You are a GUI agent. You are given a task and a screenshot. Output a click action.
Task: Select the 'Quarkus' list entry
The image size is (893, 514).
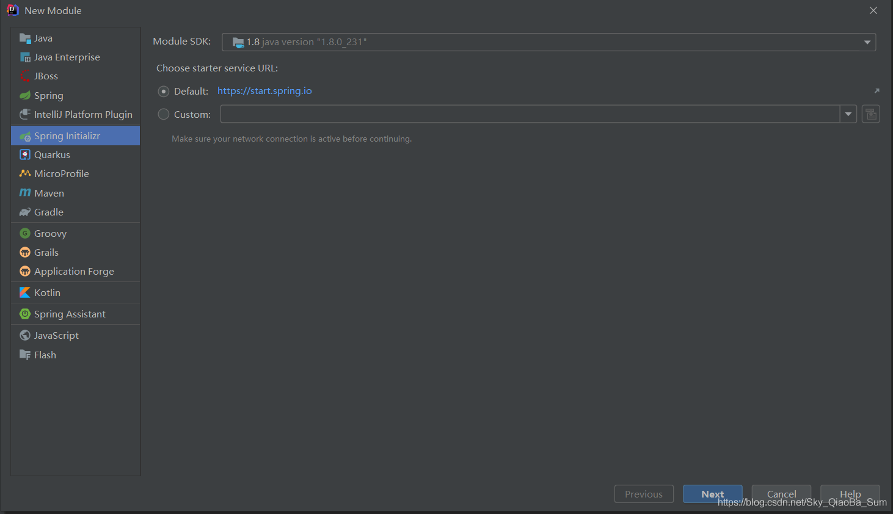pos(76,155)
